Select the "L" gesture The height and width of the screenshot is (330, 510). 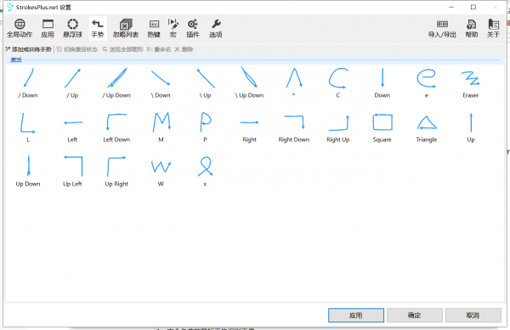click(28, 127)
